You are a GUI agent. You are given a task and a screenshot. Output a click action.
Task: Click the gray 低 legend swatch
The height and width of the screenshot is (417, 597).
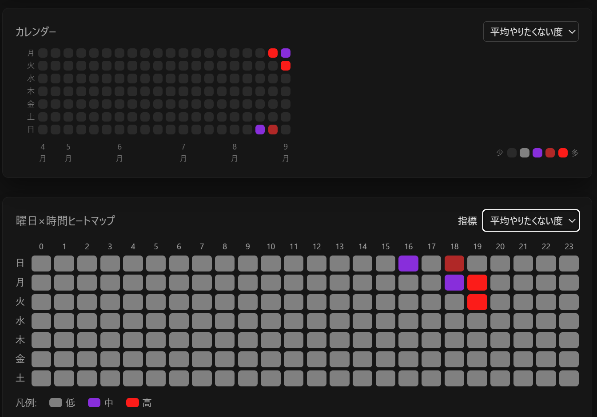pos(56,403)
